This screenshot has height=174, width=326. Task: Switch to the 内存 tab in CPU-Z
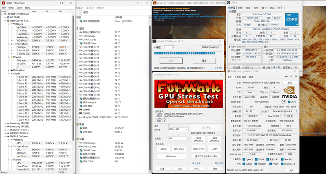click(x=248, y=8)
